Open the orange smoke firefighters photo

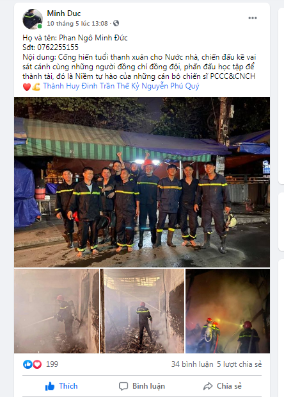coord(228,311)
